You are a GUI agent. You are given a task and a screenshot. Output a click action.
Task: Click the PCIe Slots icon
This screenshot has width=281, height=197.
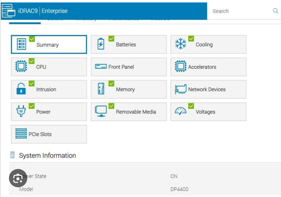21,134
